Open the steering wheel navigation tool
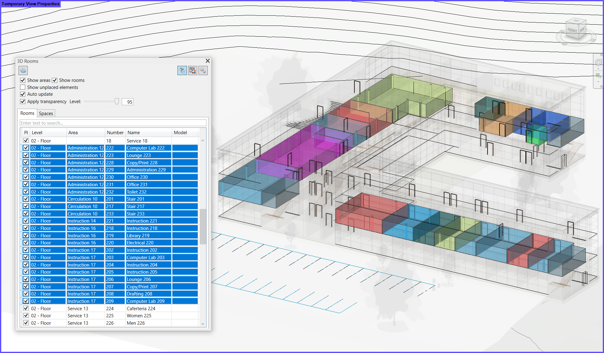The width and height of the screenshot is (604, 353). pyautogui.click(x=598, y=62)
